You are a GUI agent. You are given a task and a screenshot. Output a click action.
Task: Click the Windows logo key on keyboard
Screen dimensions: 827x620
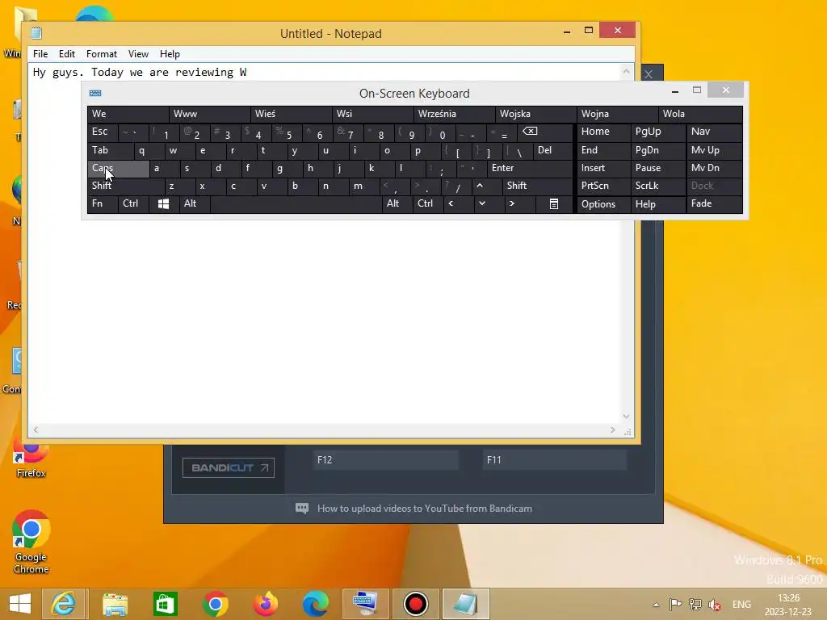coord(163,204)
